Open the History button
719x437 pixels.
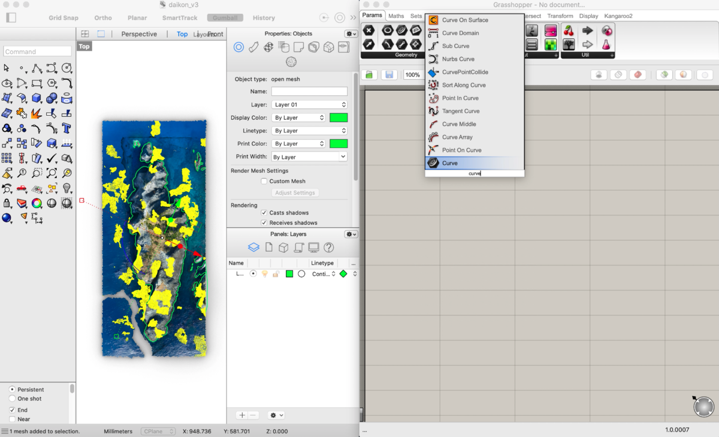(x=264, y=18)
